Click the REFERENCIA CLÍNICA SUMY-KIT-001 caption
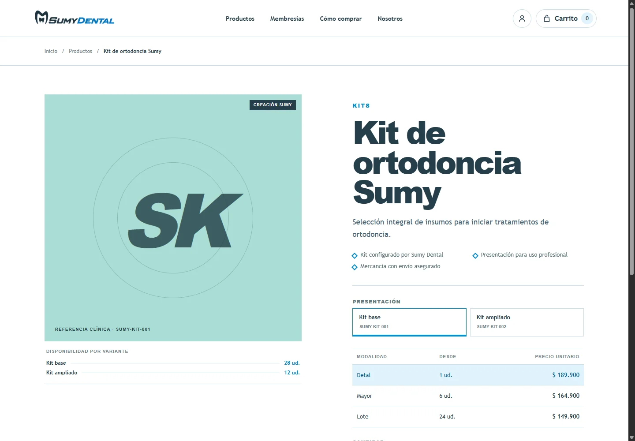 click(103, 329)
